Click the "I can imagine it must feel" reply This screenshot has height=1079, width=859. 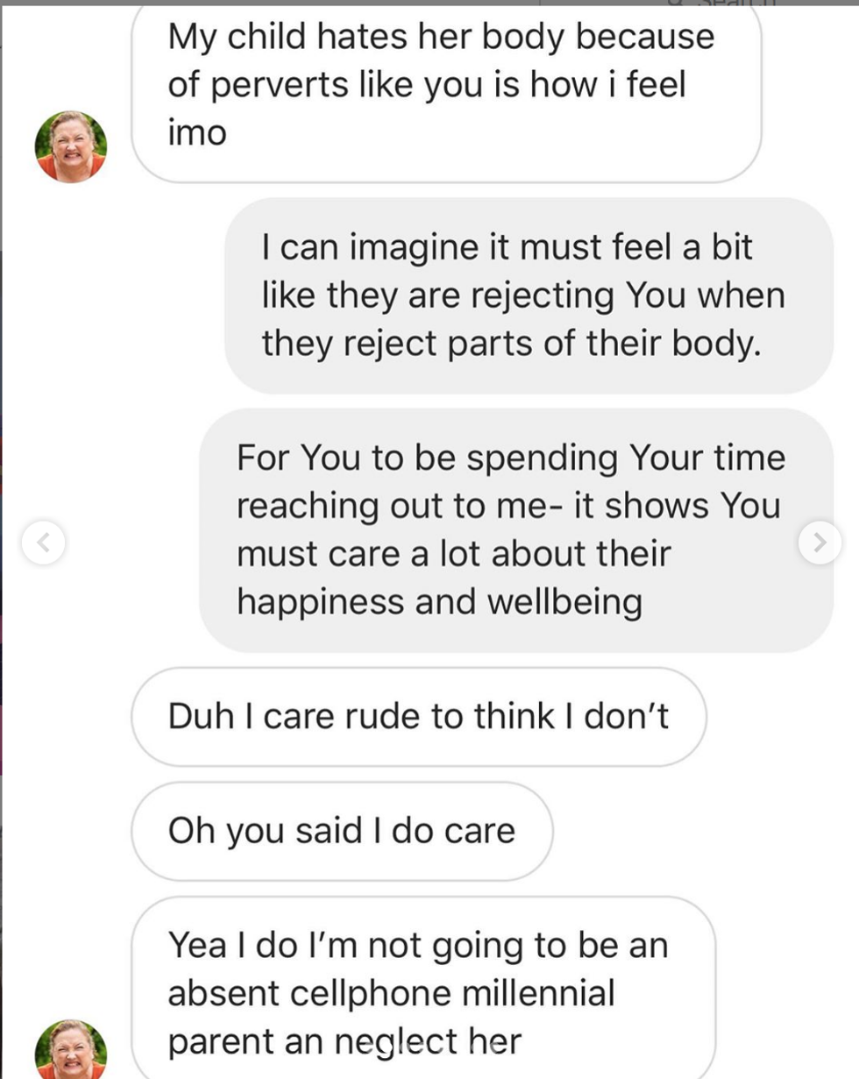pos(528,295)
